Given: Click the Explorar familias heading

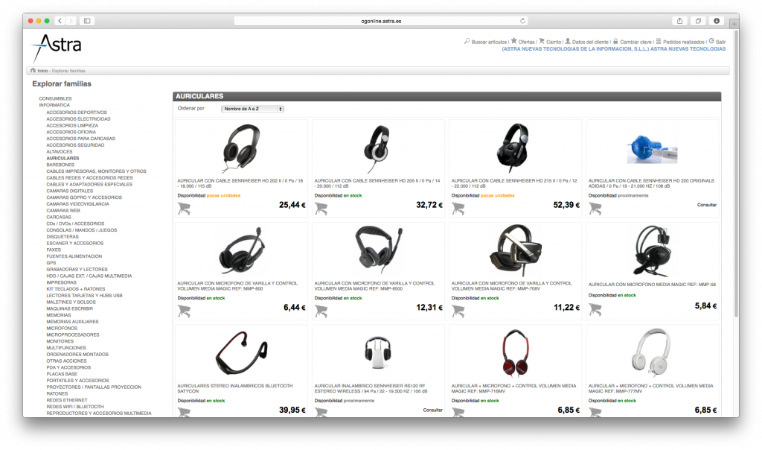Looking at the screenshot, I should coord(62,83).
